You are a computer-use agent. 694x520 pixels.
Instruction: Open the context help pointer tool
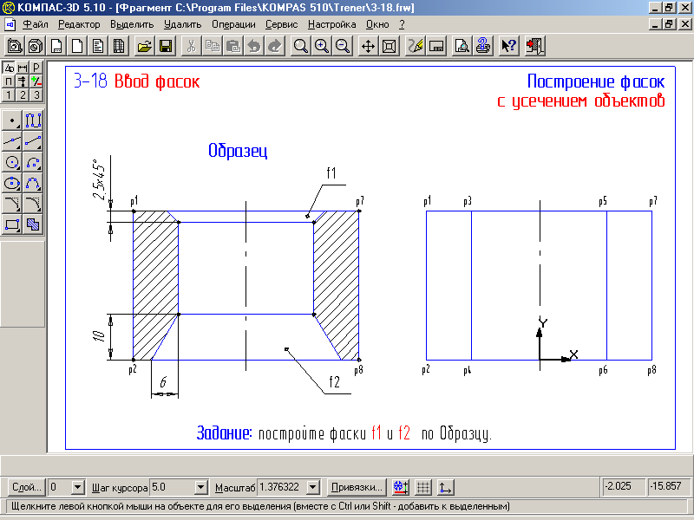click(x=508, y=46)
